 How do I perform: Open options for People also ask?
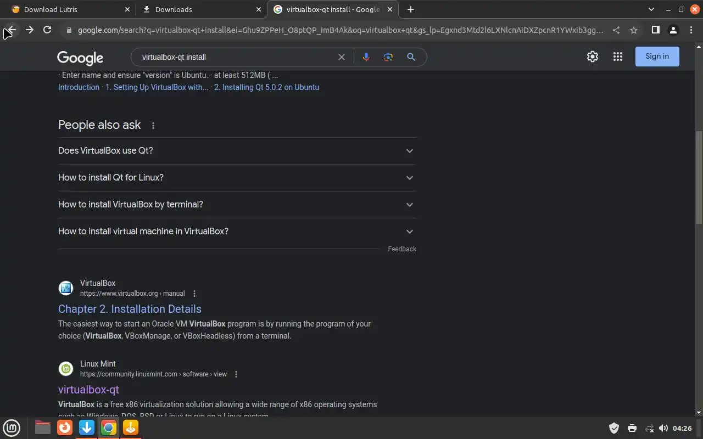tap(153, 126)
